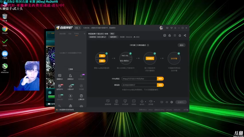Open the gift task tool with NEW badge

click(60, 97)
